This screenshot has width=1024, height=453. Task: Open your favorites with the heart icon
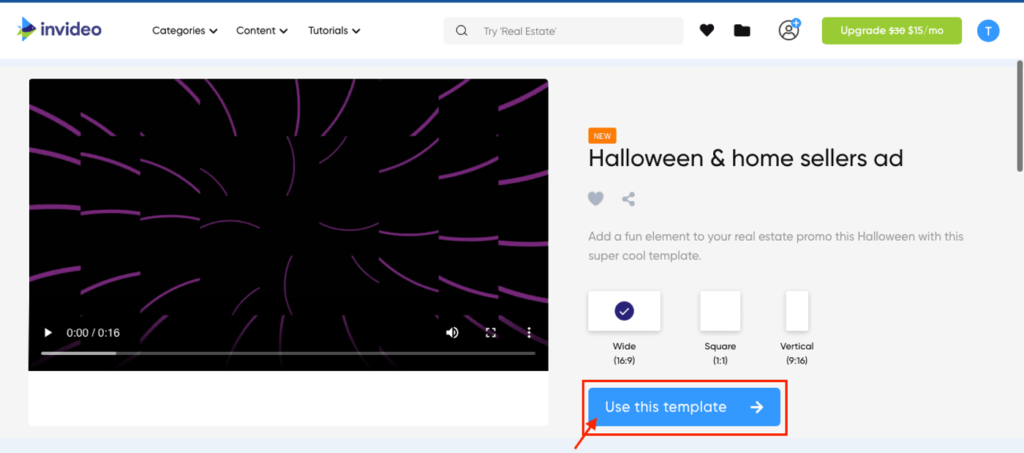click(707, 30)
